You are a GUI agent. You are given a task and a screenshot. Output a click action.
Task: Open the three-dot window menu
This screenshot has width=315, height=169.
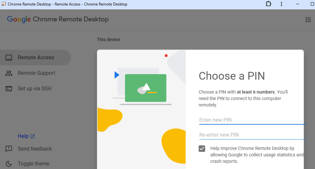(281, 4)
